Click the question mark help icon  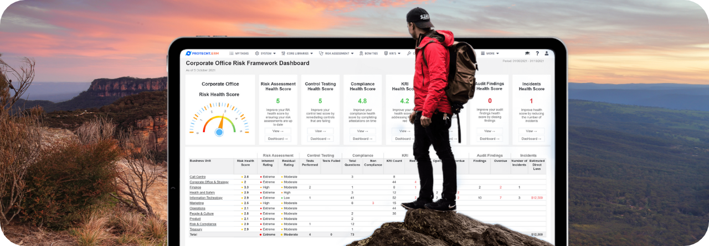click(x=537, y=54)
